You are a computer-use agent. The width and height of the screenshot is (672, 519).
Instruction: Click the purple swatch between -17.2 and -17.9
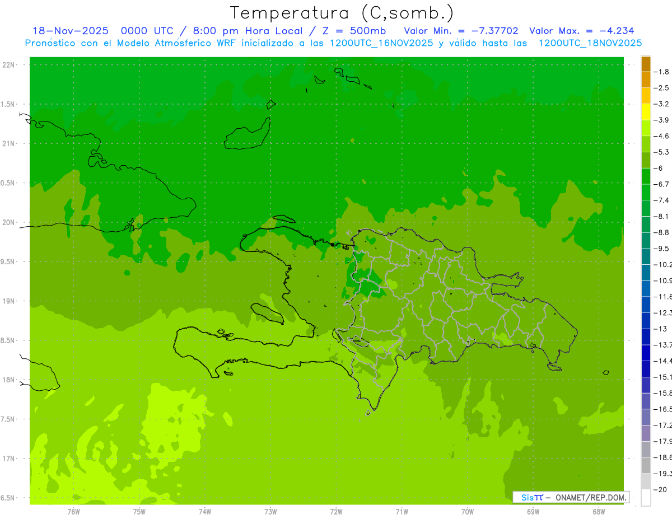point(646,433)
